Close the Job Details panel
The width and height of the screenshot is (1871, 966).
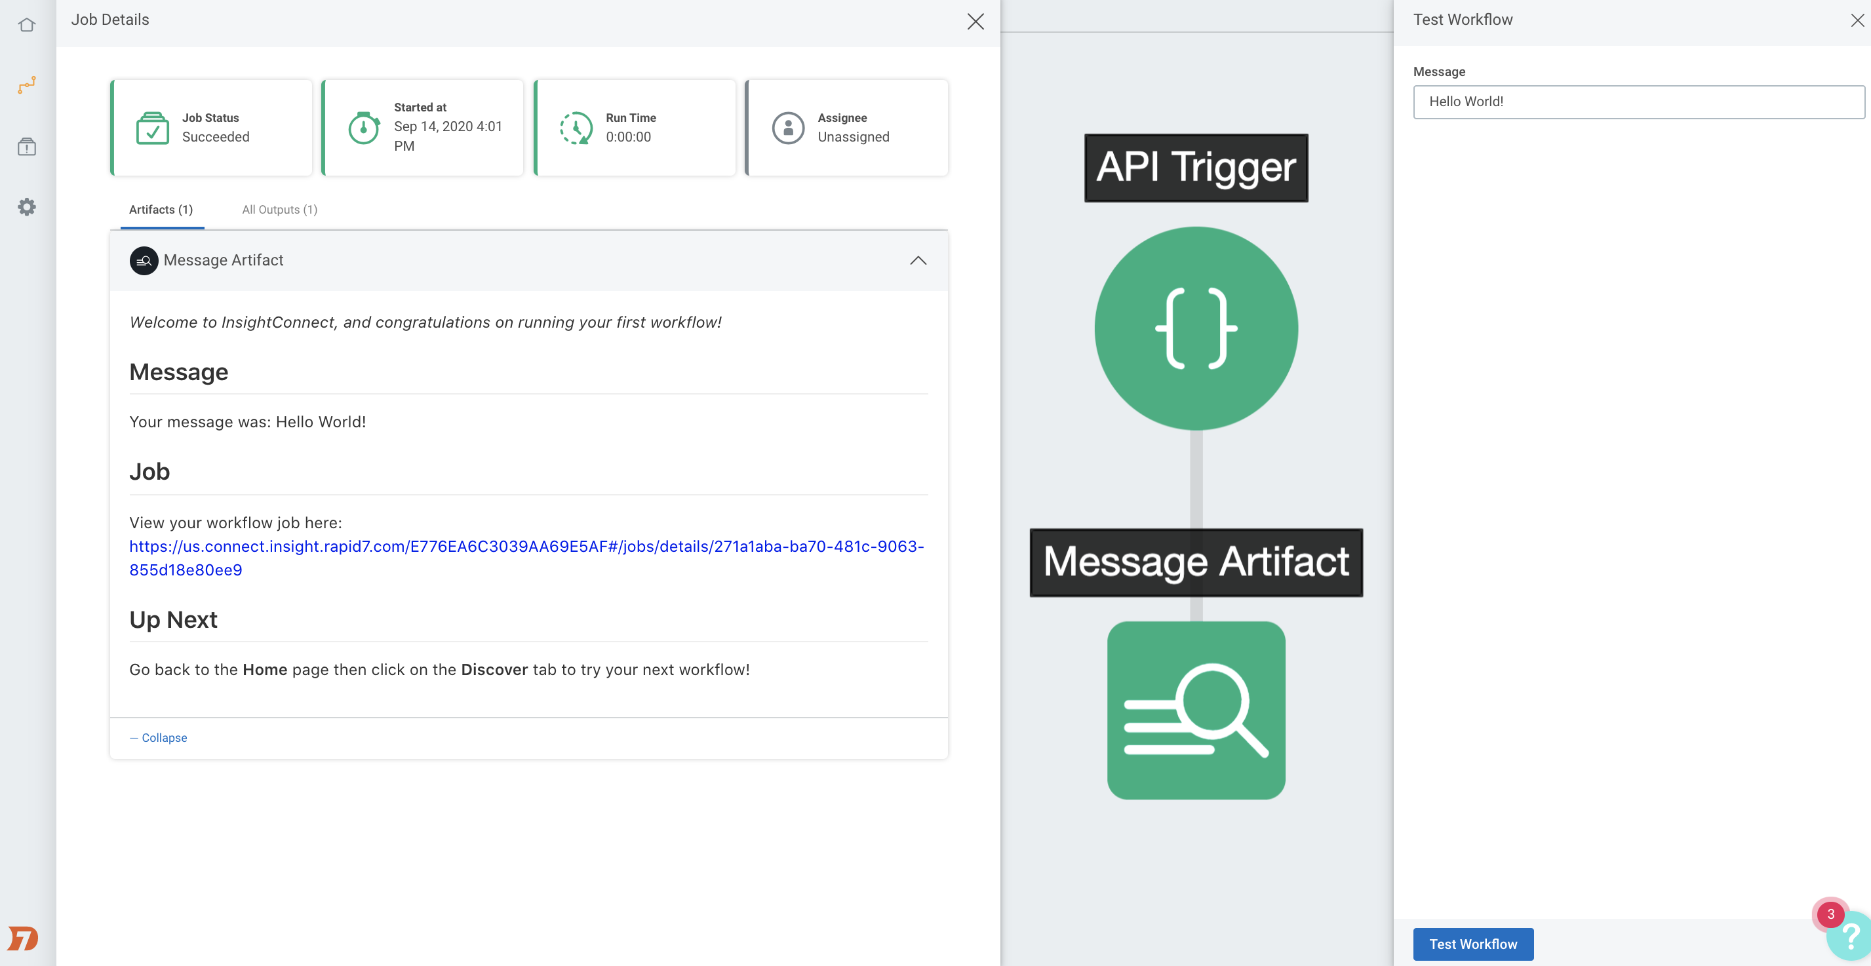click(975, 21)
